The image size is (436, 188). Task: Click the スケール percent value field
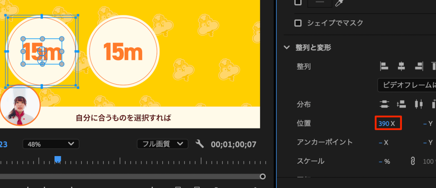[x=384, y=161]
